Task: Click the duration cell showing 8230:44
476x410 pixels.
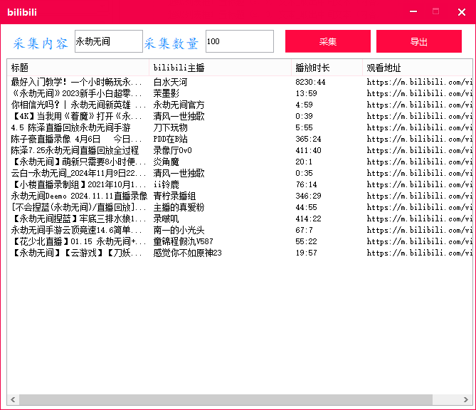Action: click(310, 83)
